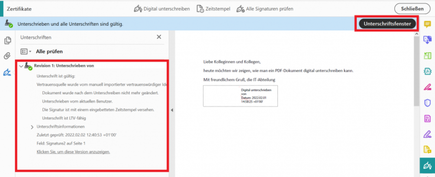
Task: Open the options dropdown beside Alle prüfen
Action: pyautogui.click(x=26, y=51)
